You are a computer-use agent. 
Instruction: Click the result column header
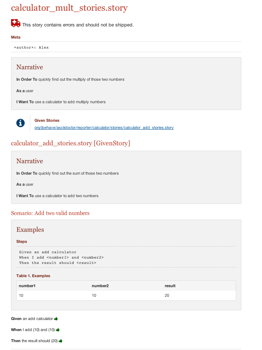tap(170, 286)
